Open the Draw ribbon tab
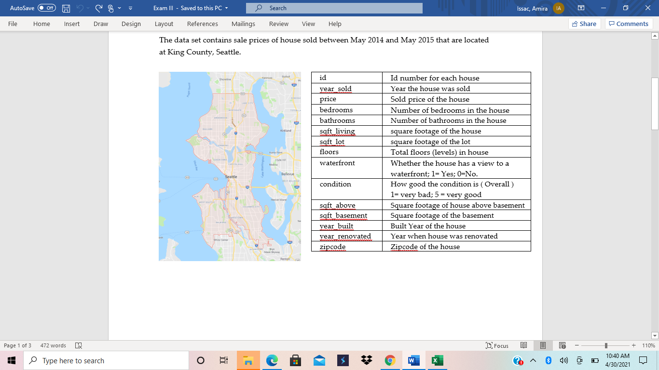The width and height of the screenshot is (659, 370). point(101,24)
